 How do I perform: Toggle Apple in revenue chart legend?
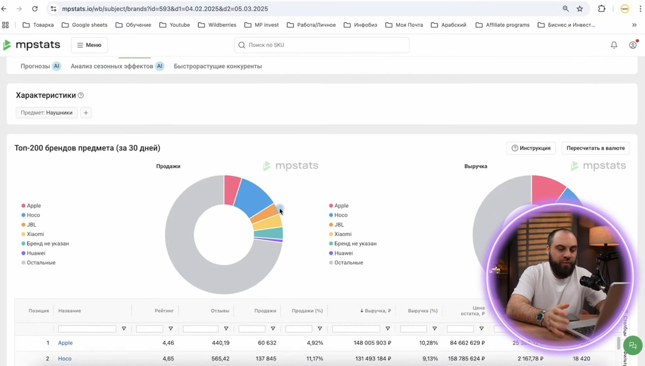[x=339, y=206]
